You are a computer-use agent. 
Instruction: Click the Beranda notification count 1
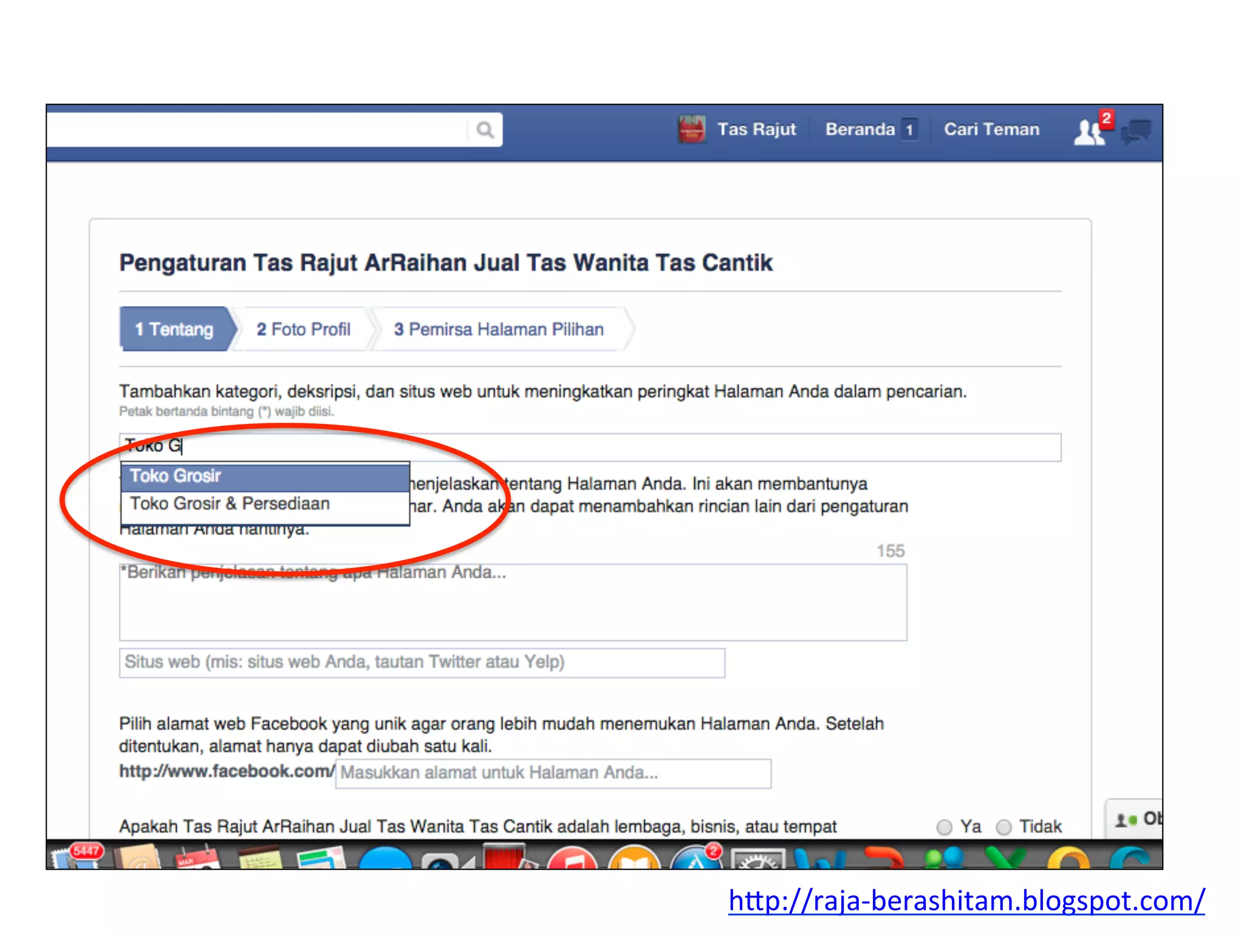pyautogui.click(x=909, y=130)
